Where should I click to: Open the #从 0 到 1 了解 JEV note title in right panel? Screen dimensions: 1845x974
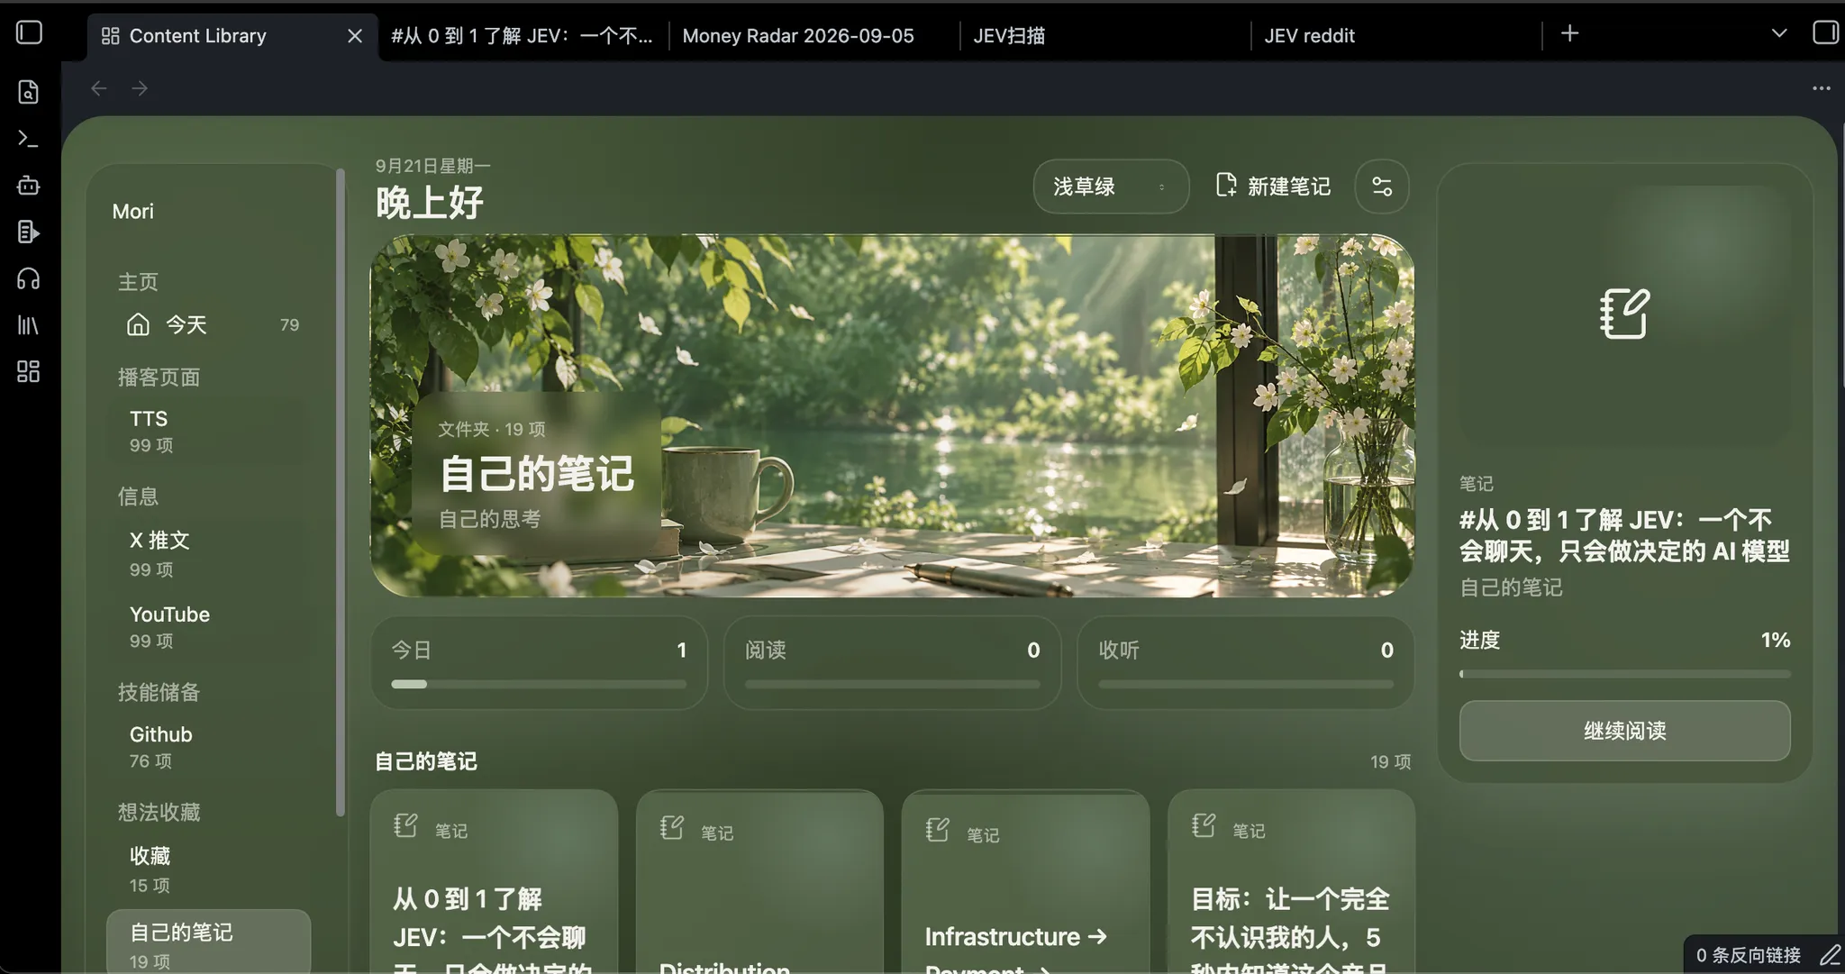point(1624,535)
